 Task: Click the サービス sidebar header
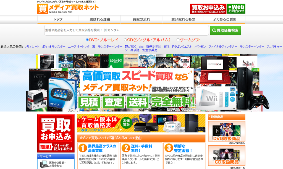56,156
